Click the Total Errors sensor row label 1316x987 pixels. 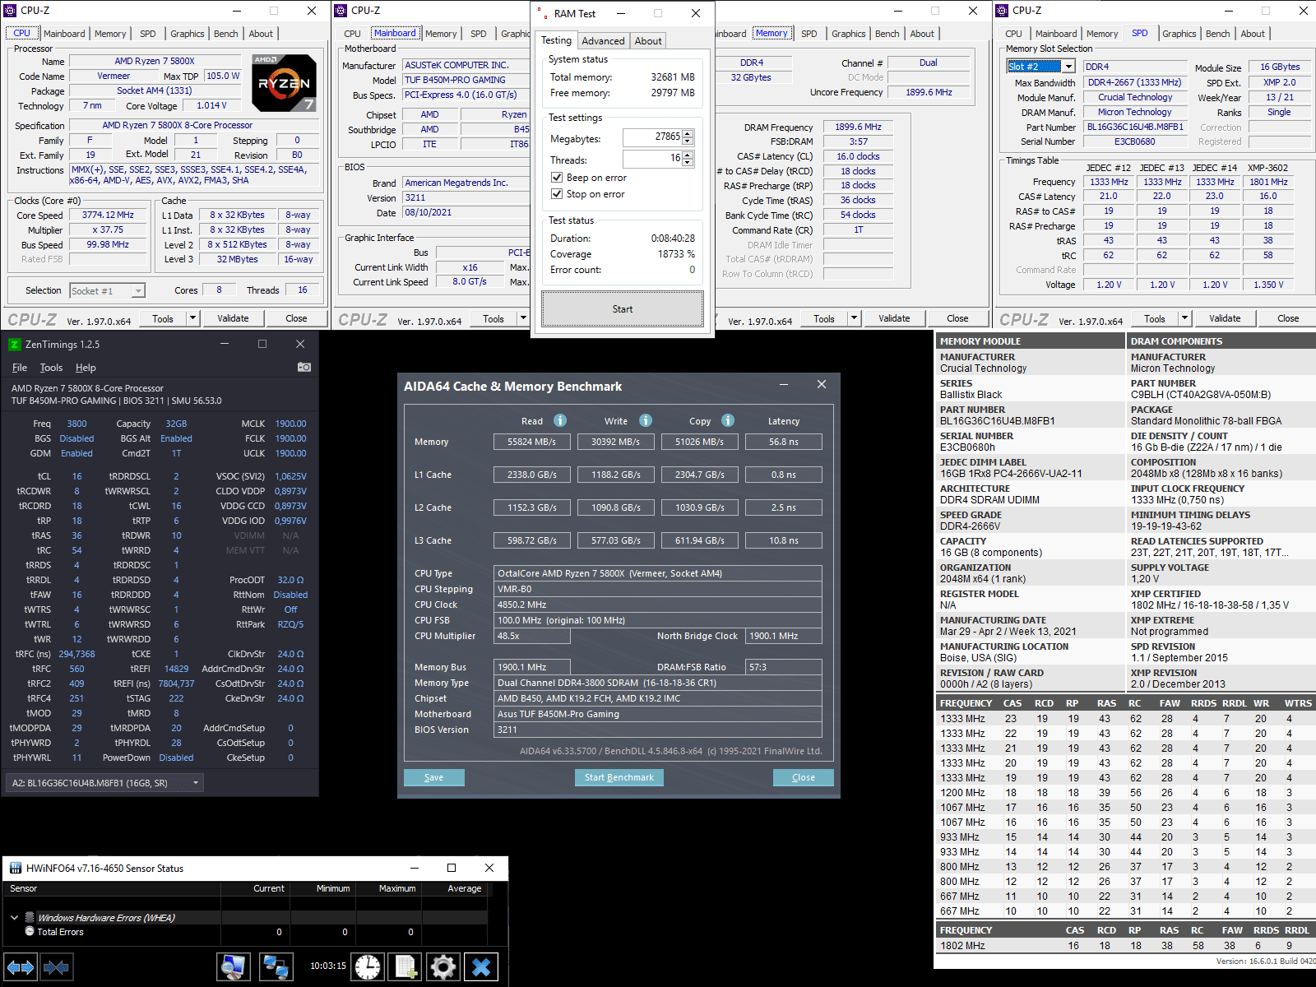click(60, 932)
